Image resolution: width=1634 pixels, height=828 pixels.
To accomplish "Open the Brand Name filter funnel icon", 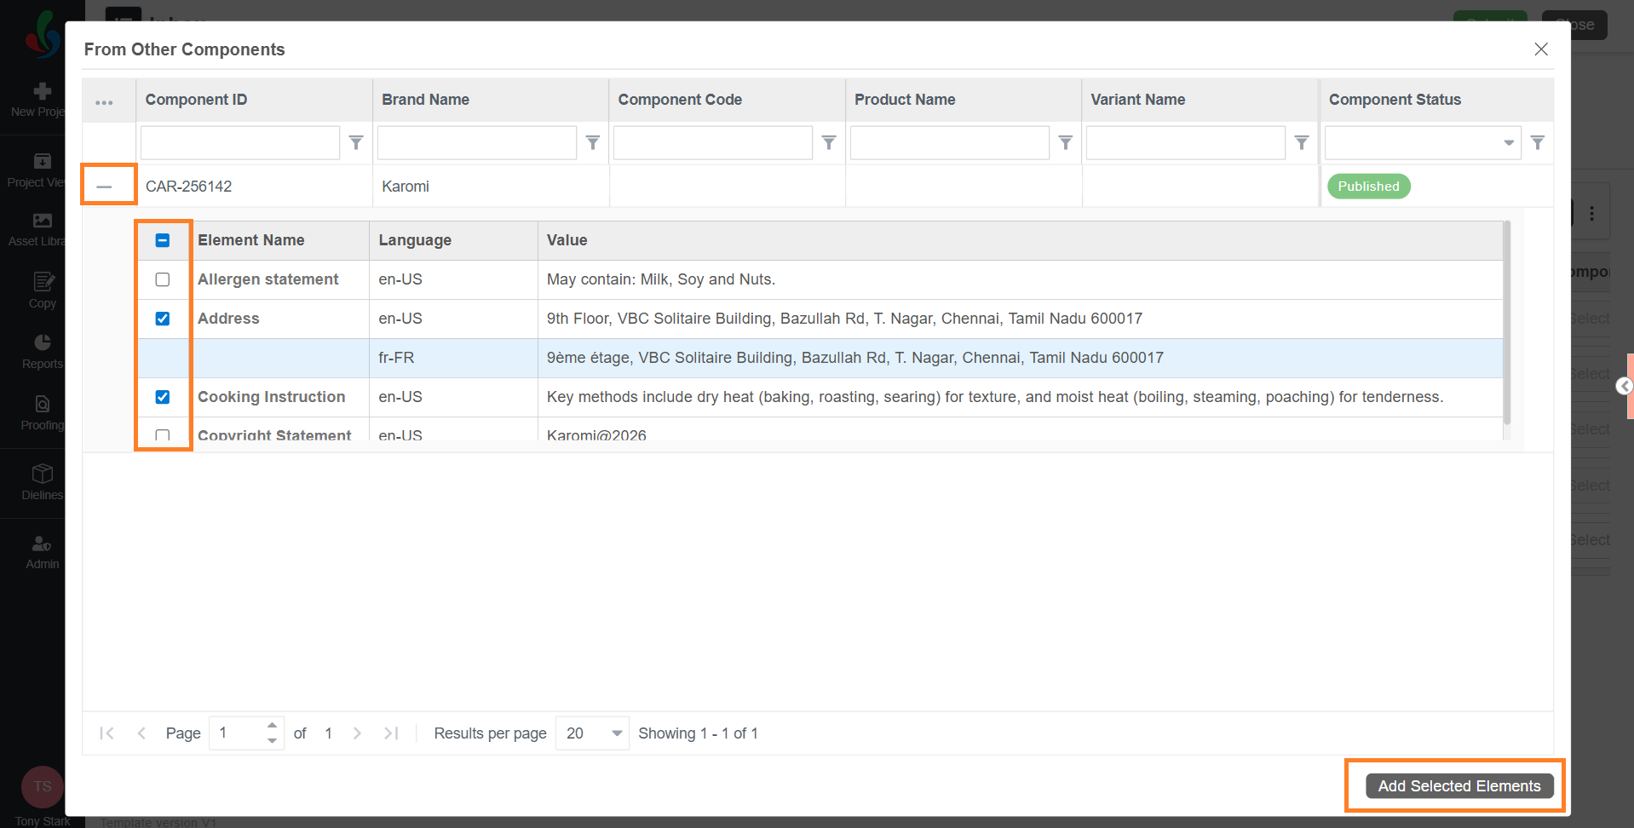I will click(593, 143).
